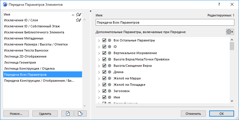239x120 pixels.
Task: Click the collapse panel arrow at list edge
Action: click(x=91, y=11)
